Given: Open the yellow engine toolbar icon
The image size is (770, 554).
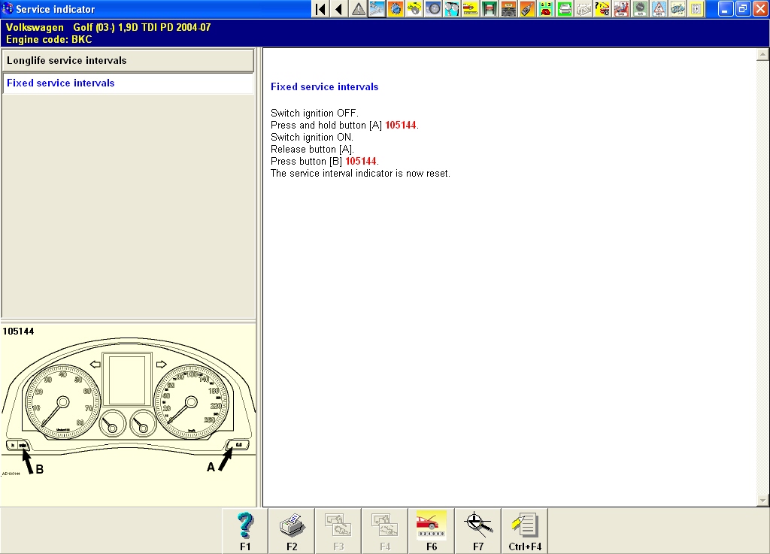Looking at the screenshot, I should (414, 9).
